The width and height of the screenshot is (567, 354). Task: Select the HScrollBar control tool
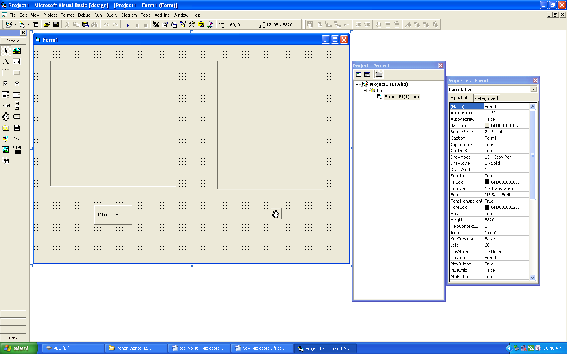pos(6,106)
